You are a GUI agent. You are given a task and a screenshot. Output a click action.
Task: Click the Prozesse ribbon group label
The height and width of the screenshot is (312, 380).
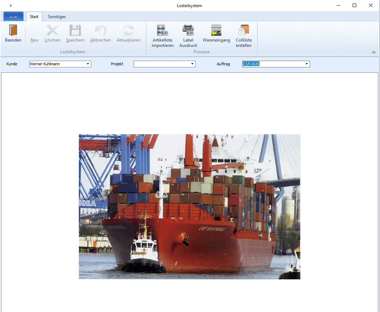(202, 52)
